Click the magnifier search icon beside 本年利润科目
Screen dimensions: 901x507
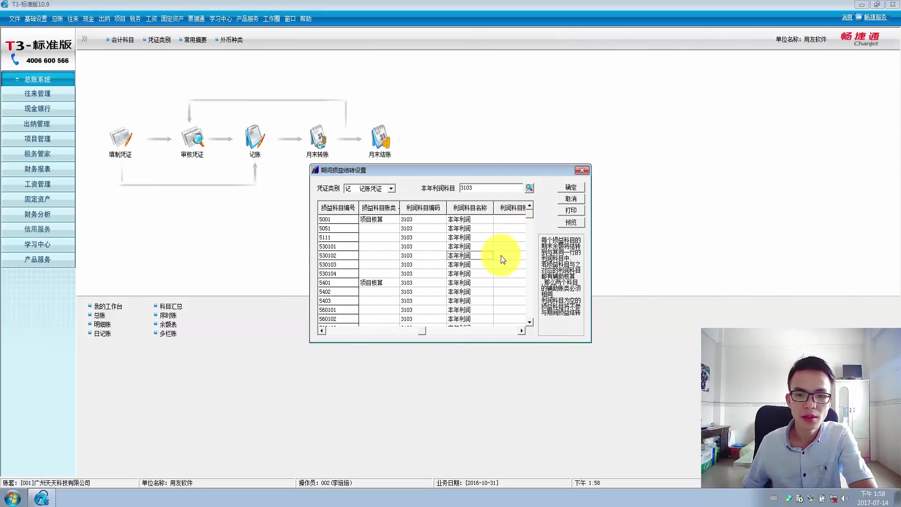pos(529,188)
